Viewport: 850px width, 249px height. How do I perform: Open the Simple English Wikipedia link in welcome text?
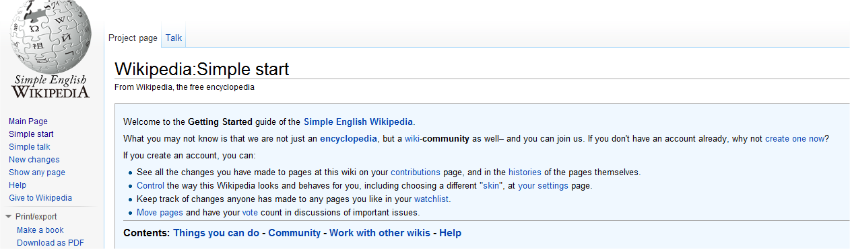click(358, 122)
